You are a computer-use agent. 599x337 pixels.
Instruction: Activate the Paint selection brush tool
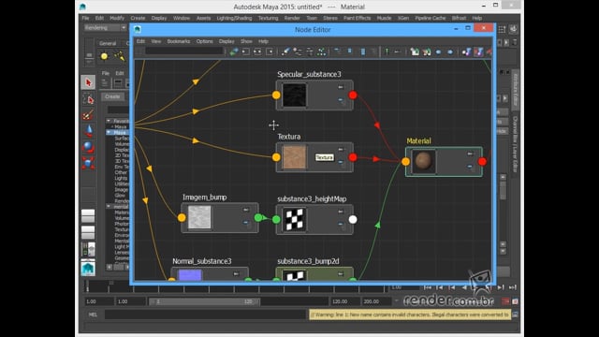point(88,114)
